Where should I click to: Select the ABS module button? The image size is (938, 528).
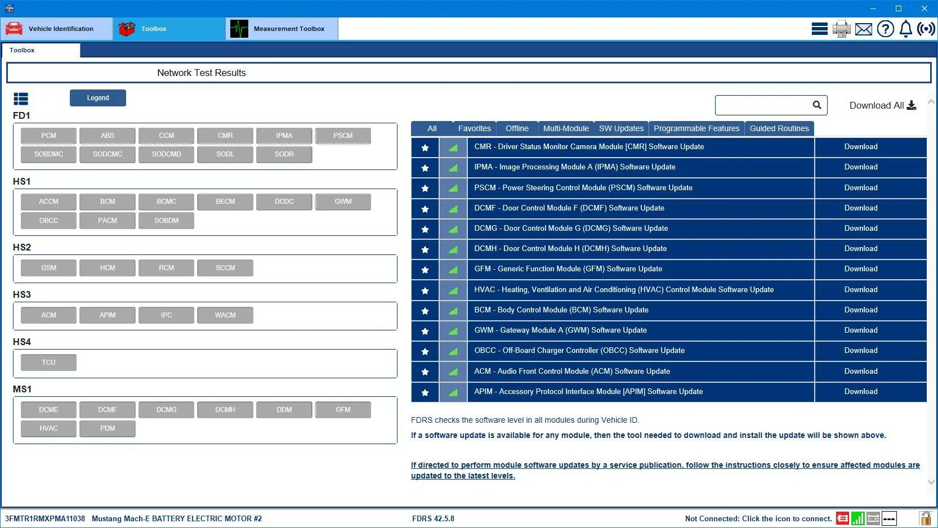108,136
